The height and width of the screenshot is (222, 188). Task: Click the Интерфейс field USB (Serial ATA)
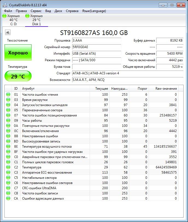tap(97, 54)
